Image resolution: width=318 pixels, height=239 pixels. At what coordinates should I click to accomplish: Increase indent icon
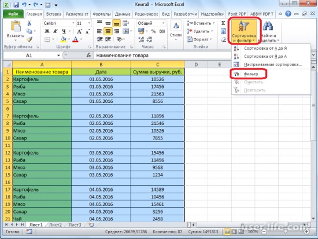tap(108, 39)
